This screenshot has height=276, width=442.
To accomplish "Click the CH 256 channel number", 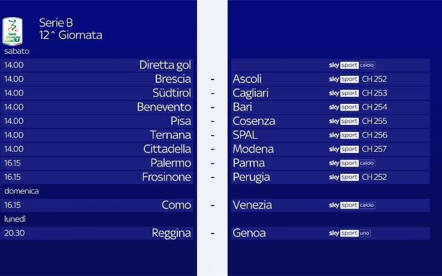I will coord(374,136).
